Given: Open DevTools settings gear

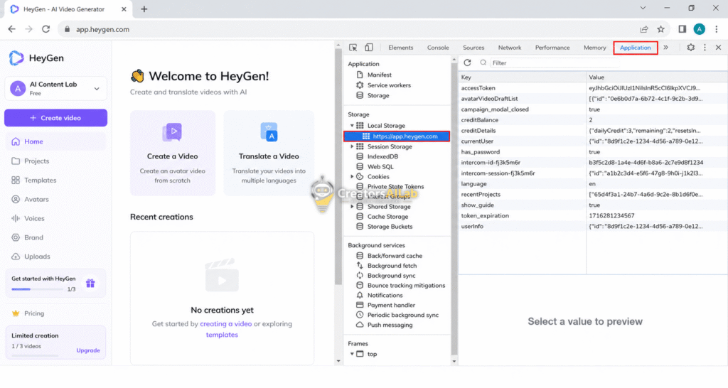Looking at the screenshot, I should (690, 48).
